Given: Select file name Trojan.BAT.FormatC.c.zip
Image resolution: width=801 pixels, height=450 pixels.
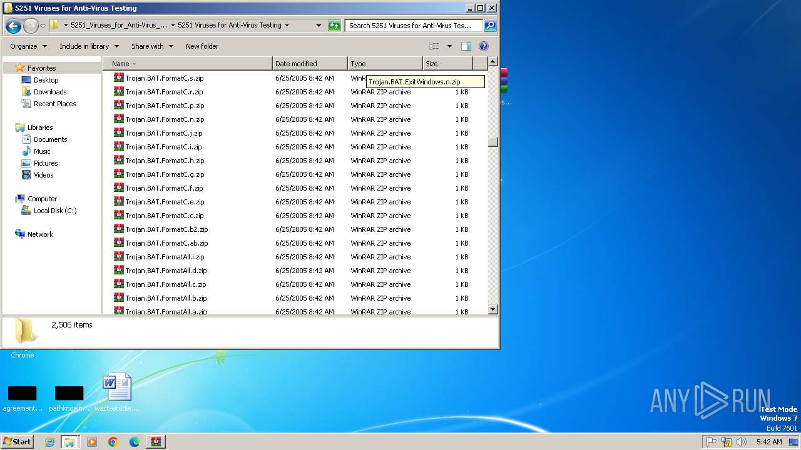Looking at the screenshot, I should point(165,216).
